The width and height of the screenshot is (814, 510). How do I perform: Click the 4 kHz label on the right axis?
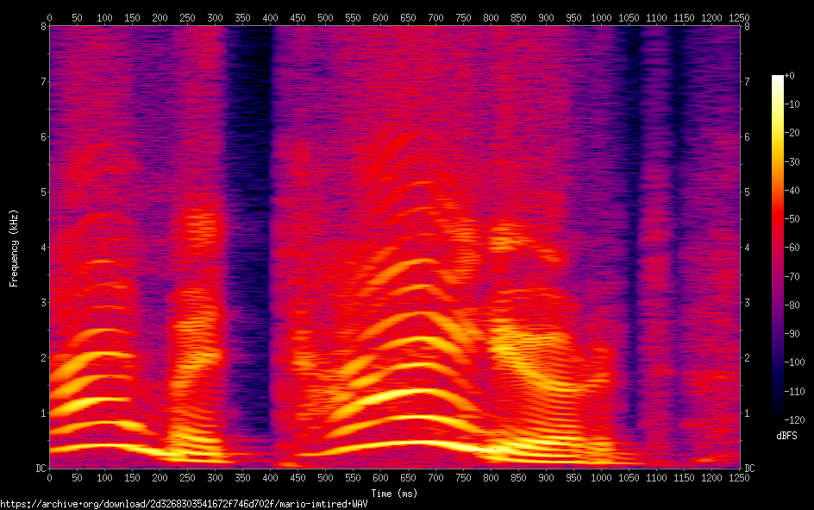748,248
